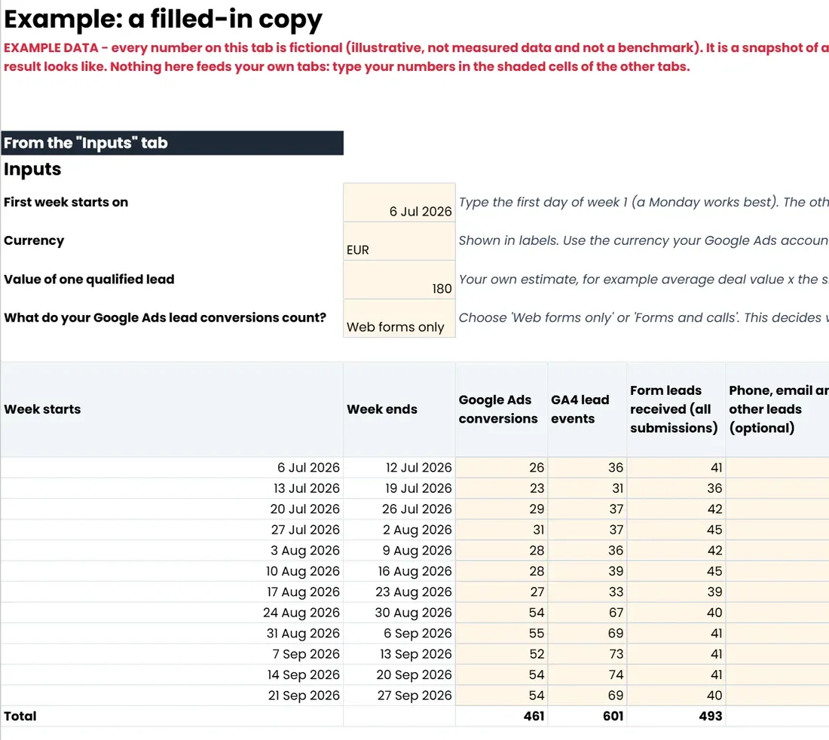
Task: Click the 'Phone, email and other leads' header
Action: [777, 410]
